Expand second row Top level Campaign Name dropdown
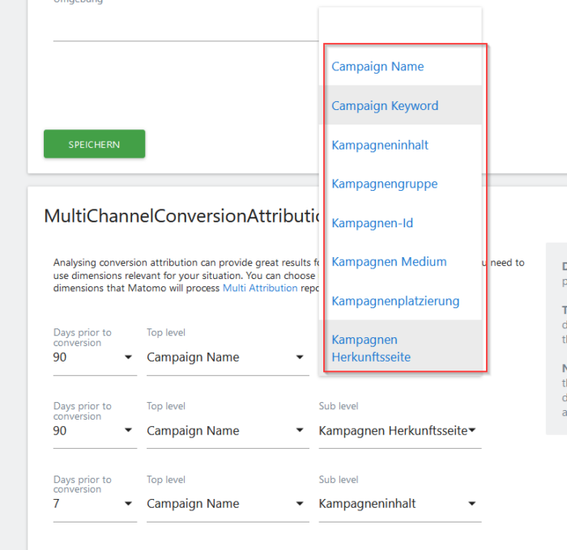Image resolution: width=567 pixels, height=550 pixels. [x=228, y=430]
